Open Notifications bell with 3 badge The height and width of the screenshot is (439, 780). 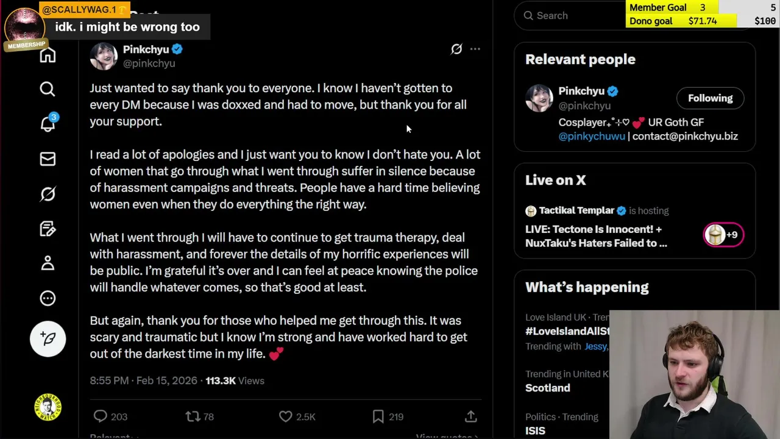pyautogui.click(x=48, y=124)
